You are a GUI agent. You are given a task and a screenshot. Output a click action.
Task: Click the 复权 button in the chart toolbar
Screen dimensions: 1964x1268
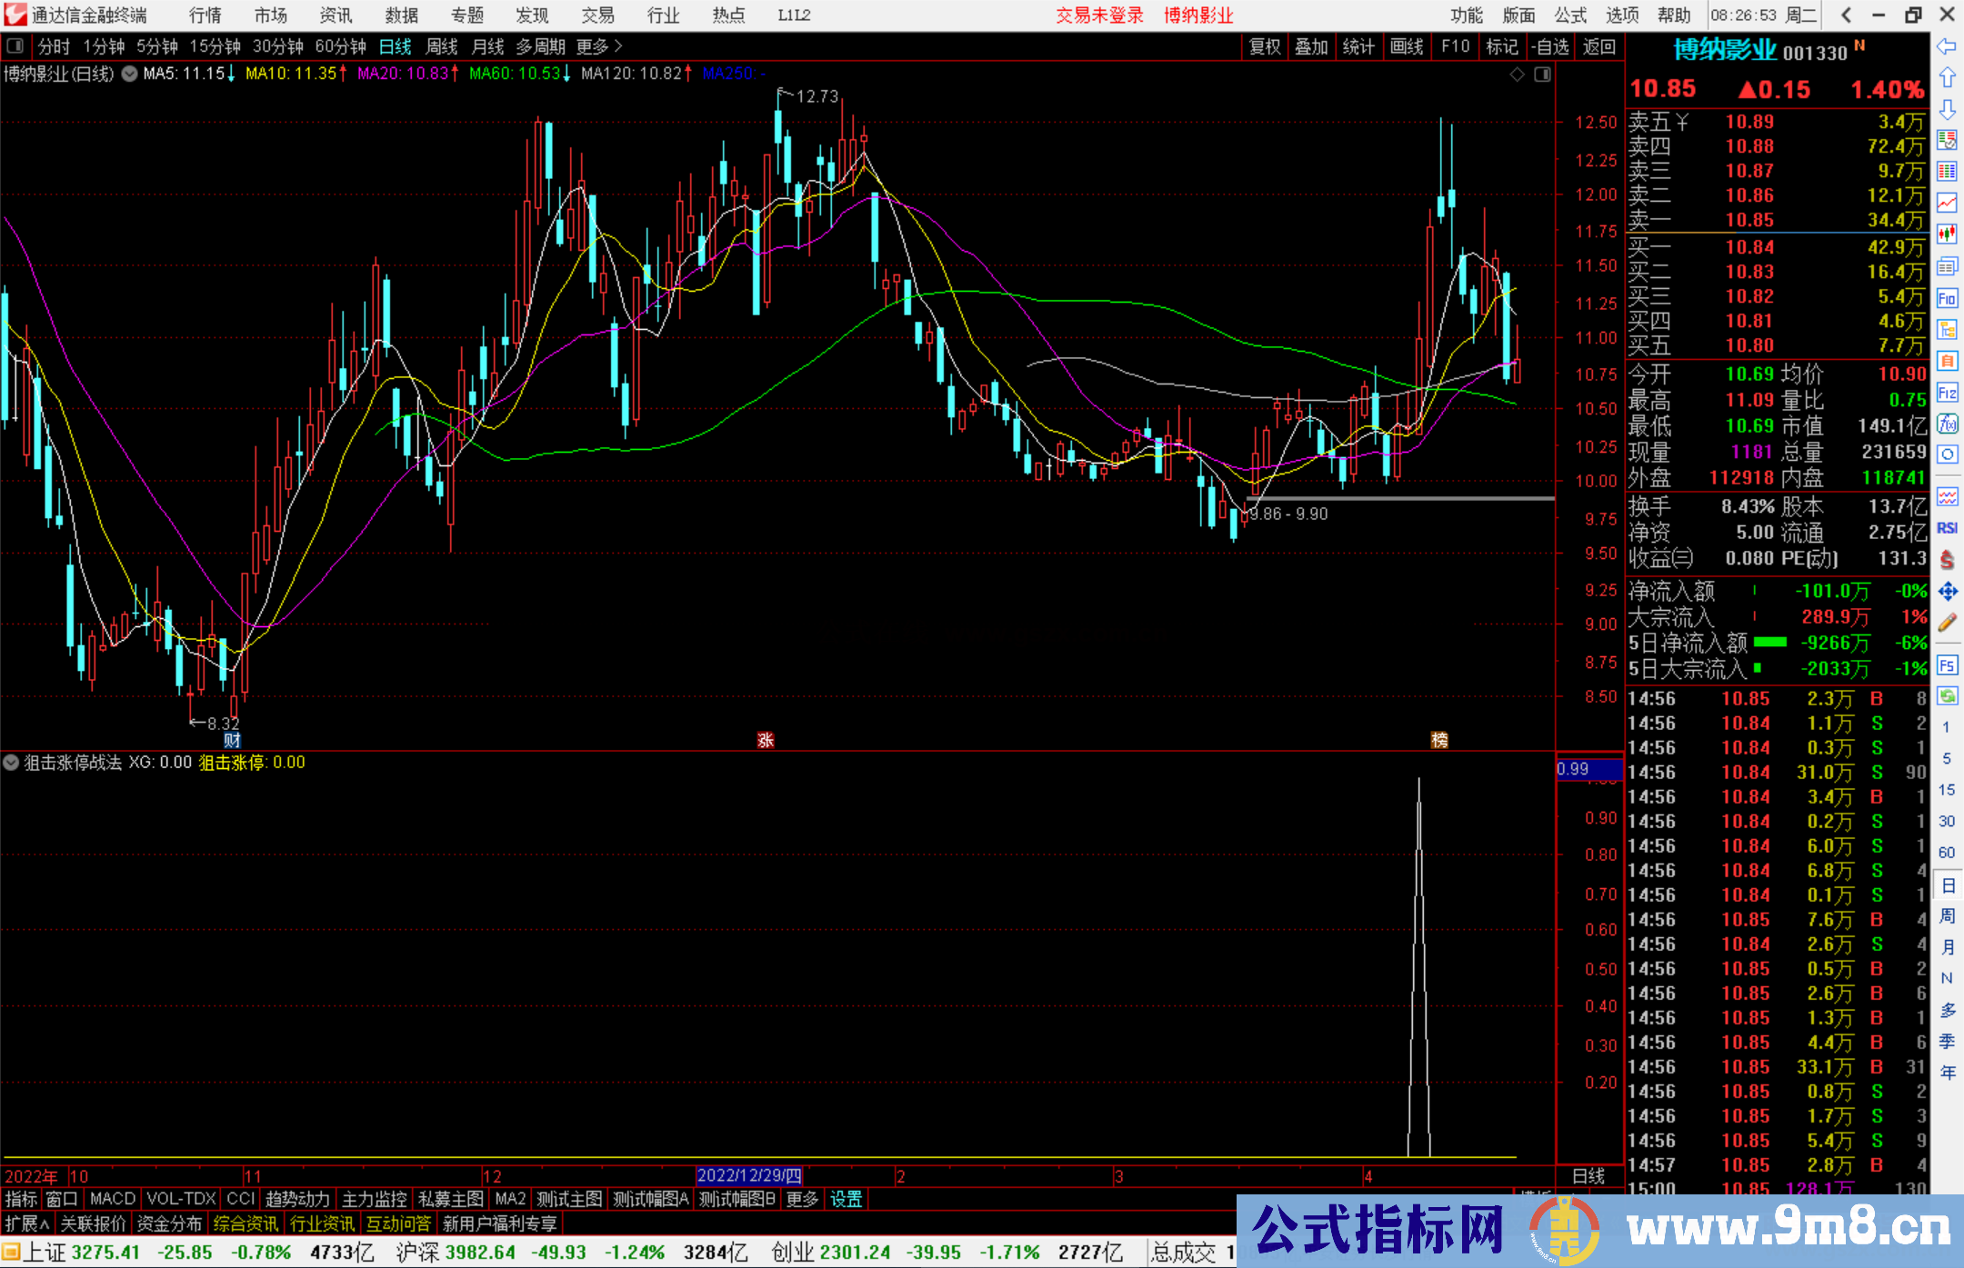pyautogui.click(x=1265, y=46)
